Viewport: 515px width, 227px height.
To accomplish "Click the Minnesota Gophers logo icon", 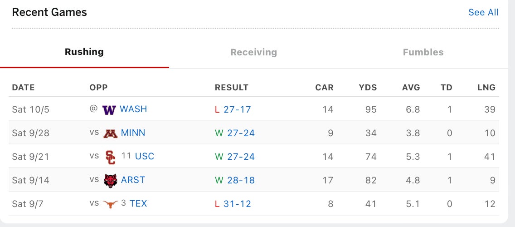I will click(x=110, y=133).
